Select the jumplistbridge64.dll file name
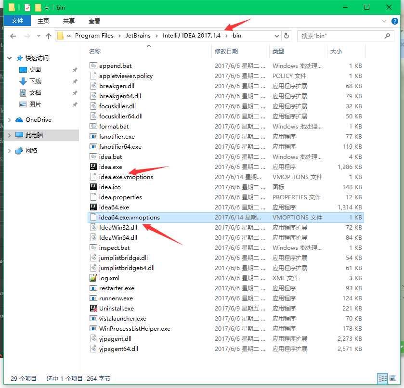 coord(127,268)
